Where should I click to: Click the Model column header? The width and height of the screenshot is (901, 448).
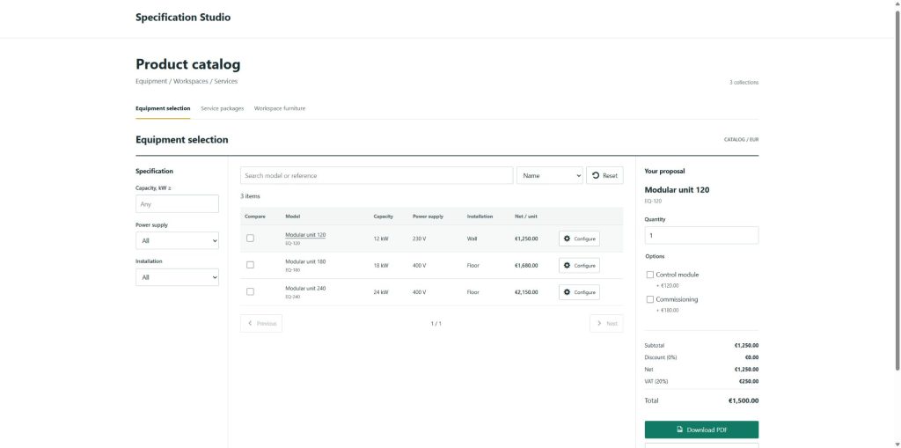pyautogui.click(x=292, y=217)
